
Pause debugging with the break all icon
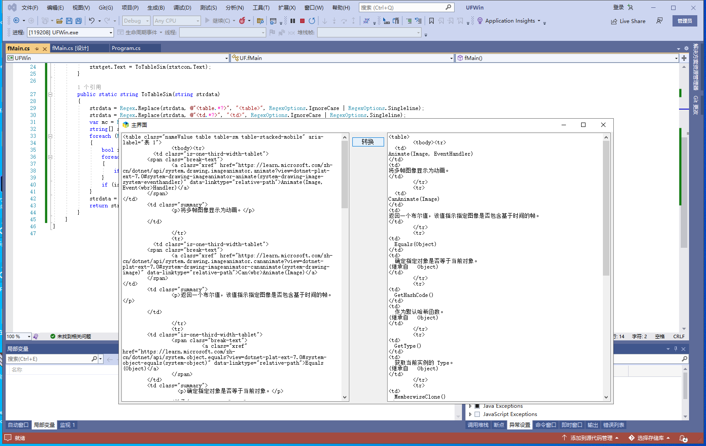[293, 20]
